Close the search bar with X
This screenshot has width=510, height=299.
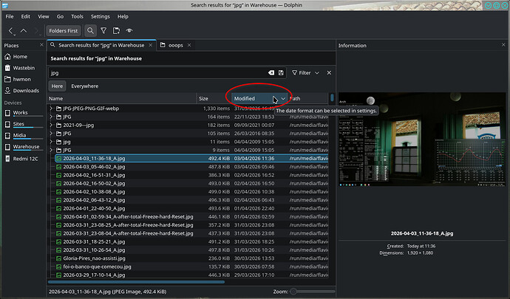(x=329, y=73)
